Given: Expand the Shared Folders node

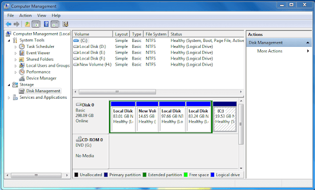Looking at the screenshot, I should click(x=15, y=59).
